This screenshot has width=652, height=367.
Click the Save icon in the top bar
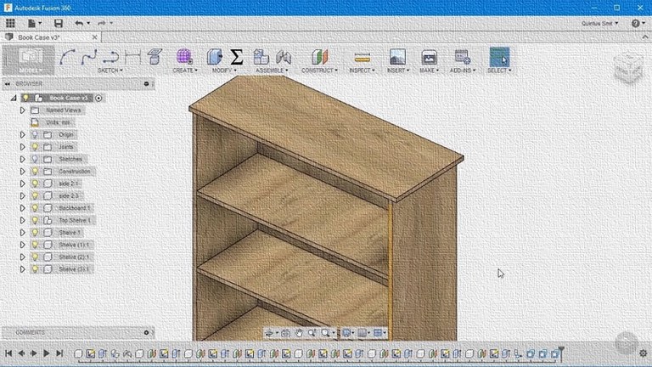[x=59, y=23]
